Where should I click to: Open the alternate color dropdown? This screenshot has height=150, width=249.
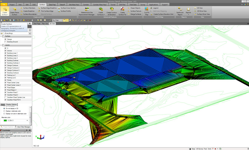point(27,121)
